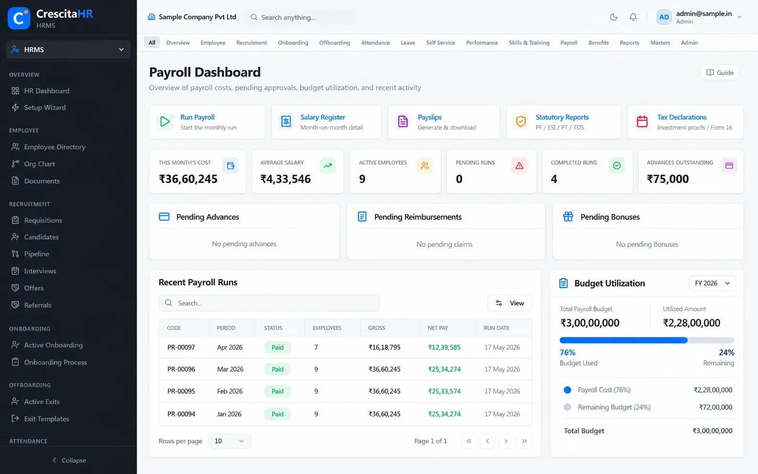
Task: Open the FY 2026 year dropdown
Action: pos(712,283)
